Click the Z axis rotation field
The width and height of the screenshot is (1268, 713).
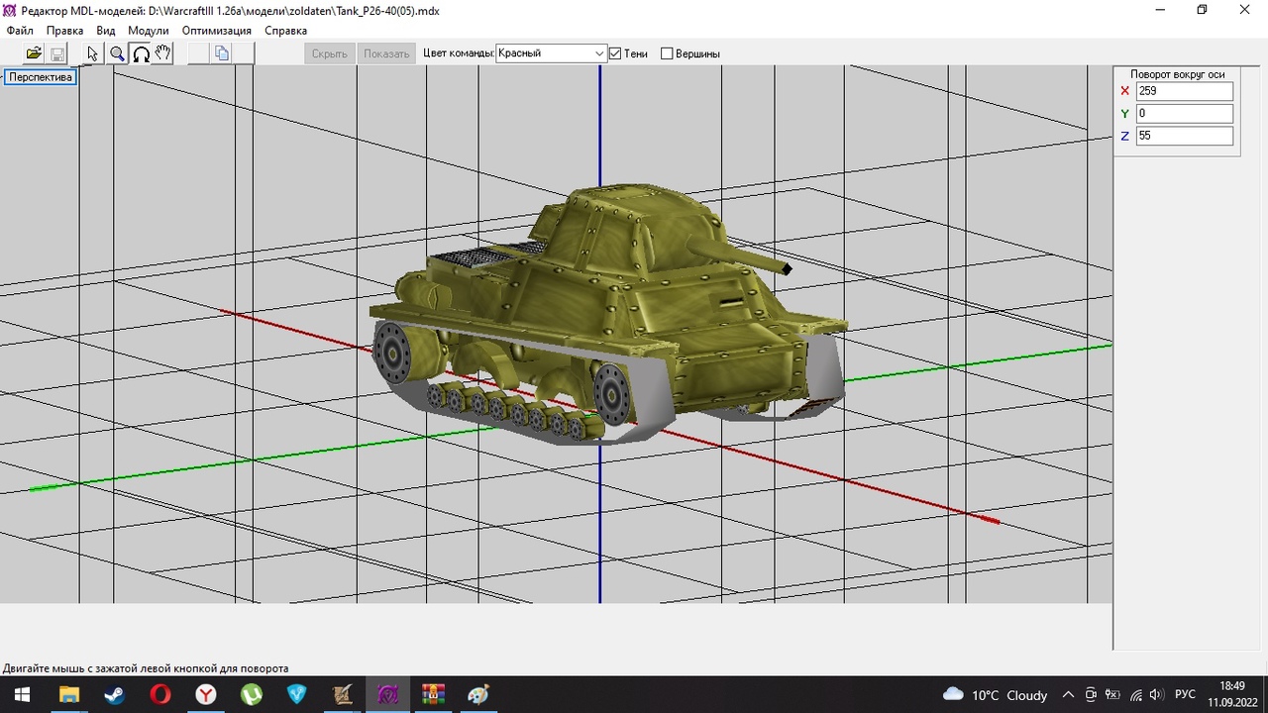coord(1184,136)
